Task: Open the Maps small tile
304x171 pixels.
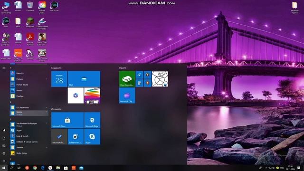Action: pyautogui.click(x=148, y=83)
